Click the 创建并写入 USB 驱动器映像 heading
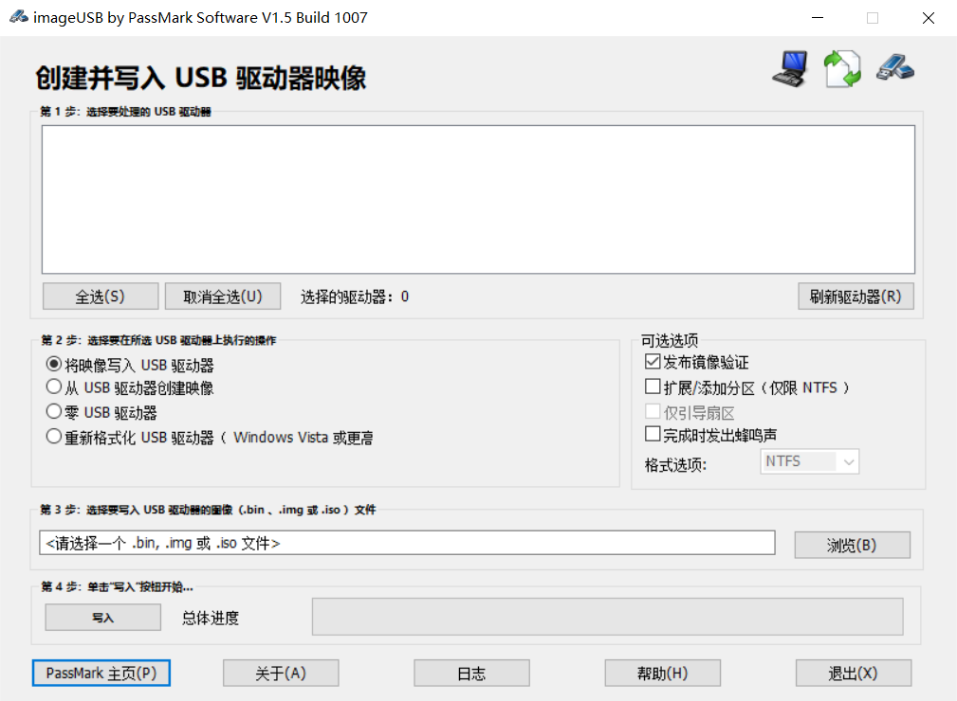 click(x=201, y=78)
